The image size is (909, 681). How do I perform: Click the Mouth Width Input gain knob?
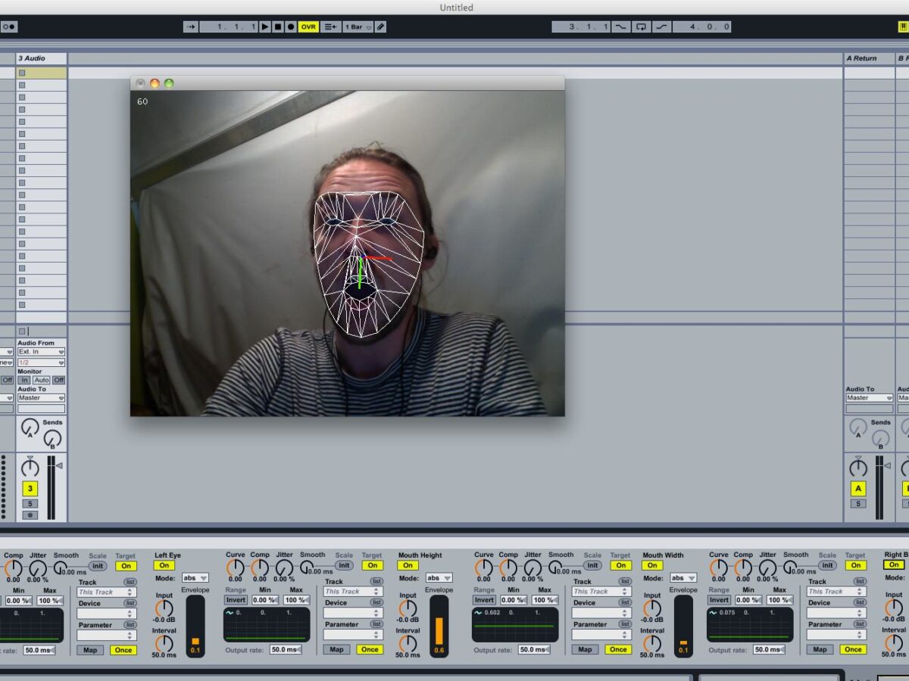tap(652, 608)
